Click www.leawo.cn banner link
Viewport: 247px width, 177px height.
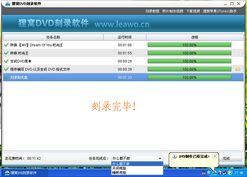(122, 24)
